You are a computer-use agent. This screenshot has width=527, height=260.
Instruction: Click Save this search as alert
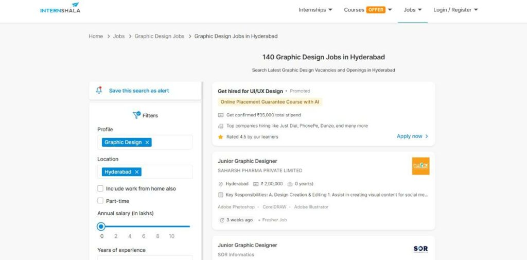[139, 91]
